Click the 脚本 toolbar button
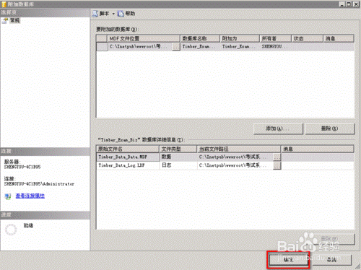Viewport: 361px width, 270px height. tap(104, 14)
